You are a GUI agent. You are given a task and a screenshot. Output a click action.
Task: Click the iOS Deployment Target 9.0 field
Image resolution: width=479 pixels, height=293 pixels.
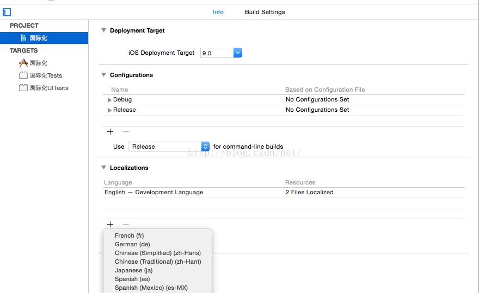tap(217, 53)
